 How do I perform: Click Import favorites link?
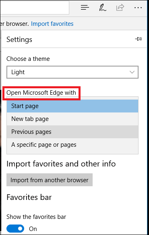tap(52, 24)
